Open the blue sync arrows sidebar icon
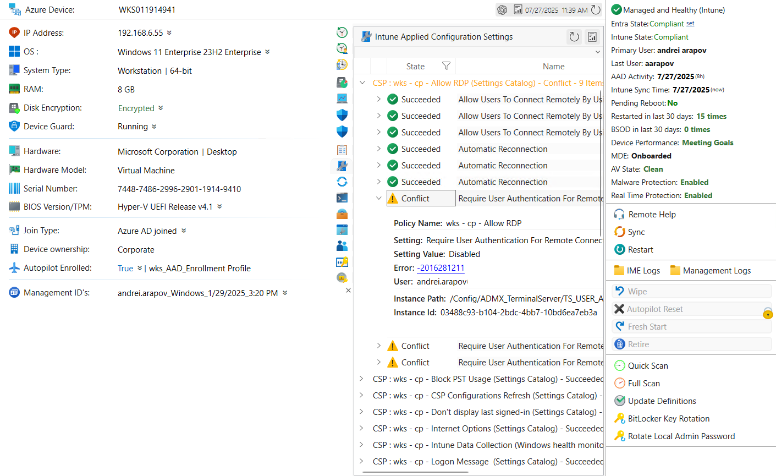Viewport: 776px width, 476px height. click(x=342, y=182)
